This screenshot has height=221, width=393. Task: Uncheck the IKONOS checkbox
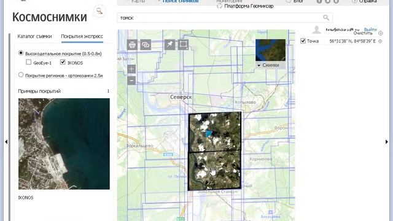63,62
